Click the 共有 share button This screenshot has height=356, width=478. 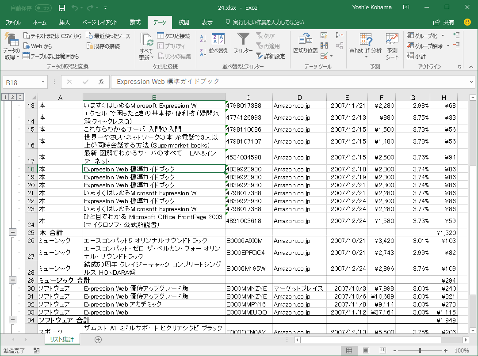coord(444,22)
